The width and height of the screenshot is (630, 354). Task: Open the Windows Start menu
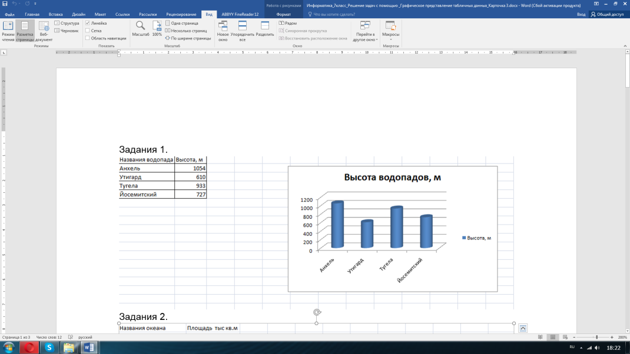(9, 348)
